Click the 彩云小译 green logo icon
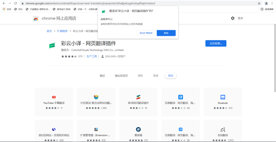The width and height of the screenshot is (276, 142). (x=52, y=46)
